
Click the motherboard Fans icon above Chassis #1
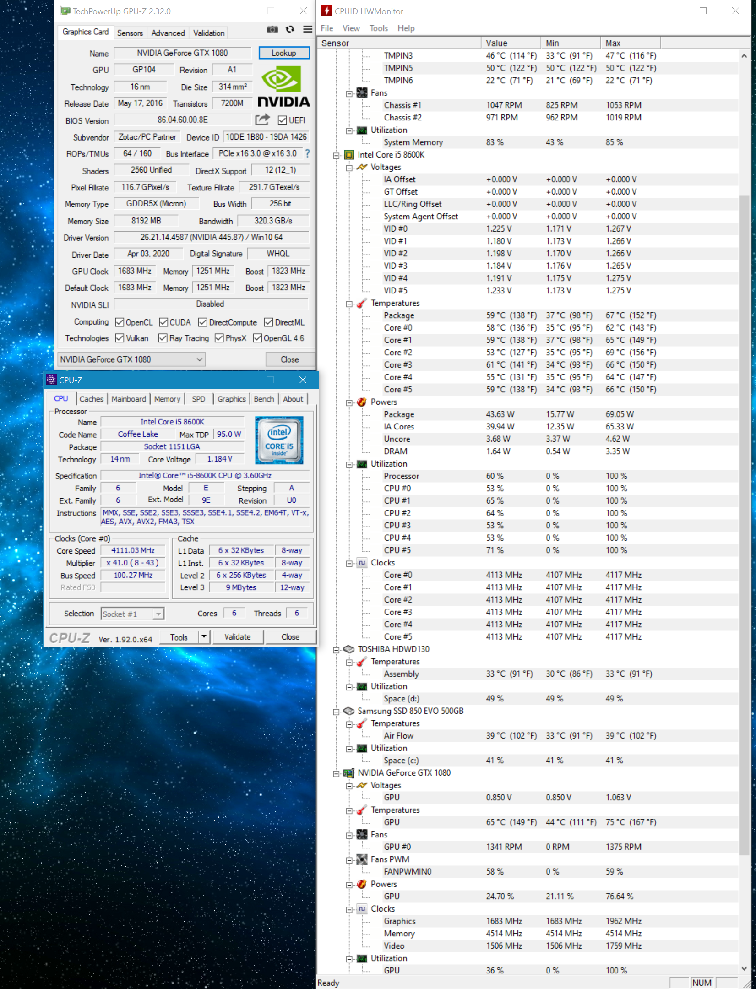pyautogui.click(x=362, y=93)
